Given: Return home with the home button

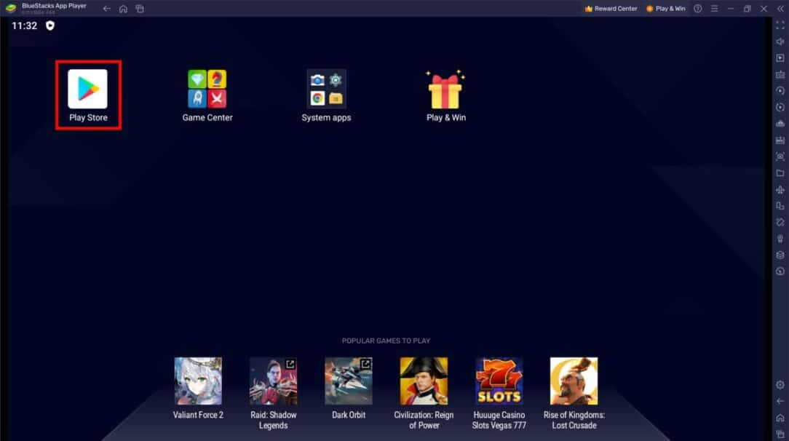Looking at the screenshot, I should click(122, 8).
